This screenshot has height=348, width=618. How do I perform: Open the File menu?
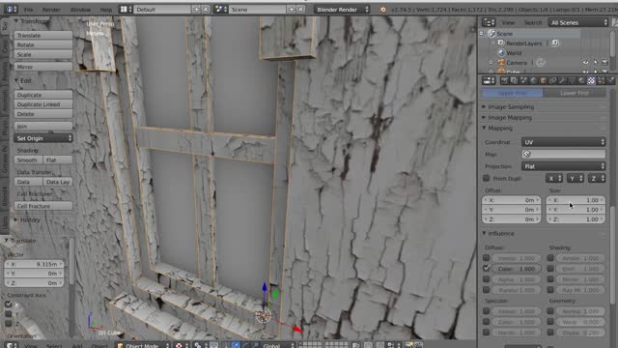(x=28, y=10)
